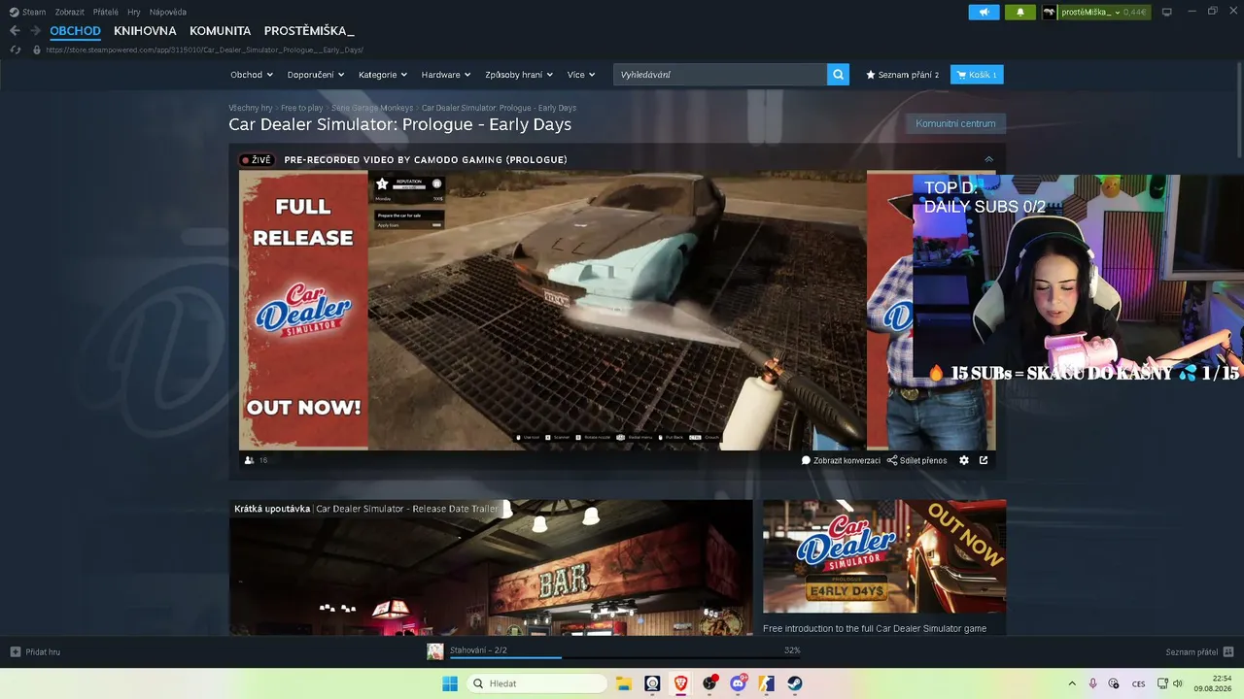Play the Release Date Trailer video
1244x699 pixels.
point(491,568)
